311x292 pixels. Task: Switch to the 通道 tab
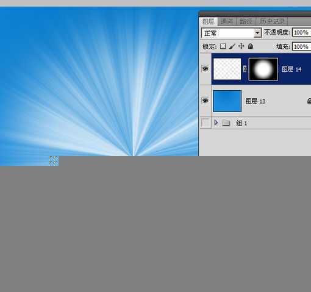coord(227,21)
